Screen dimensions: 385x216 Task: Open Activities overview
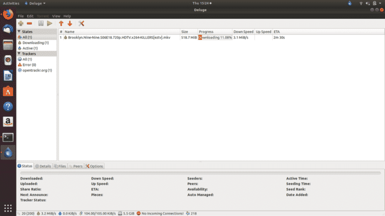pyautogui.click(x=11, y=3)
